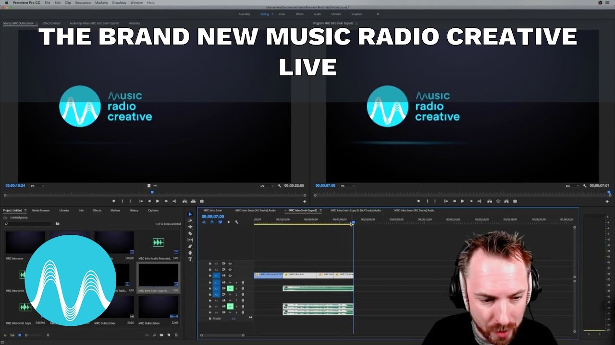
Task: Switch to Assembly workspace
Action: click(244, 14)
